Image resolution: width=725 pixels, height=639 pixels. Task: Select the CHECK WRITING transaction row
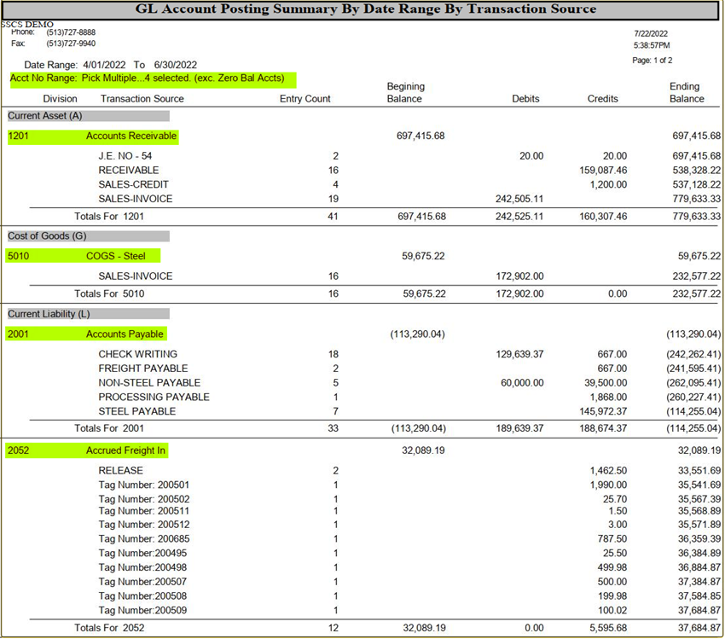[137, 354]
